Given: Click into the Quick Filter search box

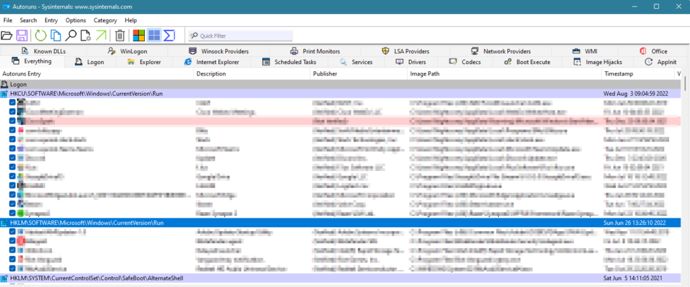Looking at the screenshot, I should pyautogui.click(x=244, y=35).
